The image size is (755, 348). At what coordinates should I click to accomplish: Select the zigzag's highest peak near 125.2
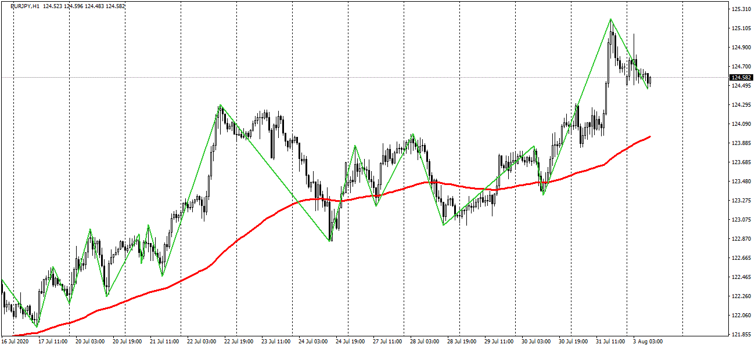coord(611,19)
